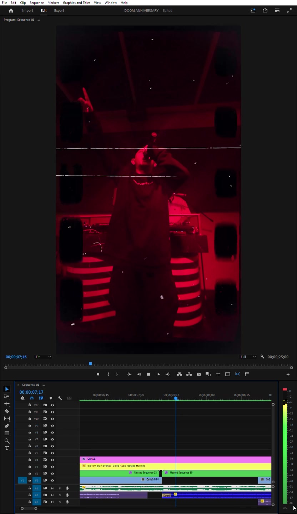297x514 pixels.
Task: Toggle visibility of track V2
Action: 52,474
